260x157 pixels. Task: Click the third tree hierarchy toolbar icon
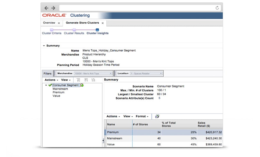[93, 80]
